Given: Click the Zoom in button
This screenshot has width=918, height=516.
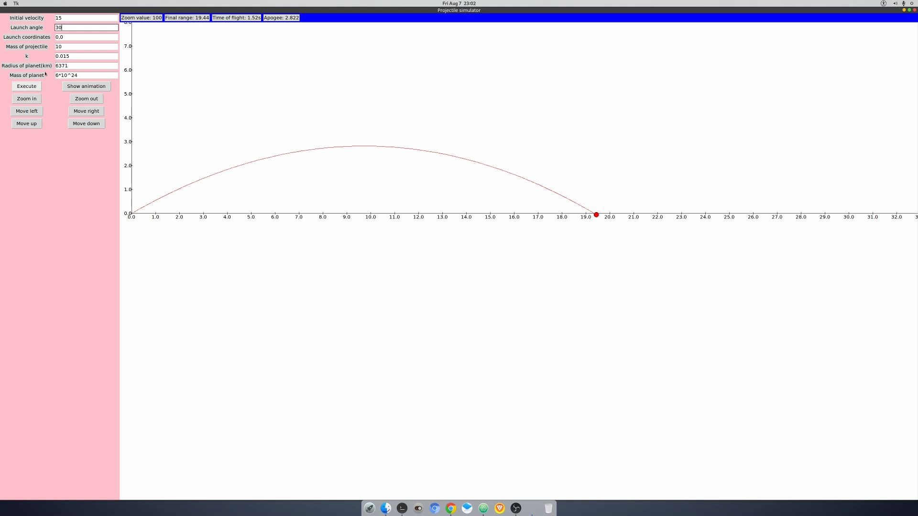Looking at the screenshot, I should [x=27, y=99].
